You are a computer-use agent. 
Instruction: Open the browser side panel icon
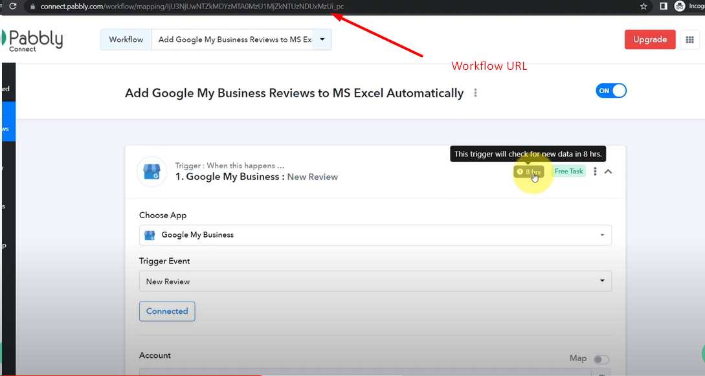tap(663, 6)
